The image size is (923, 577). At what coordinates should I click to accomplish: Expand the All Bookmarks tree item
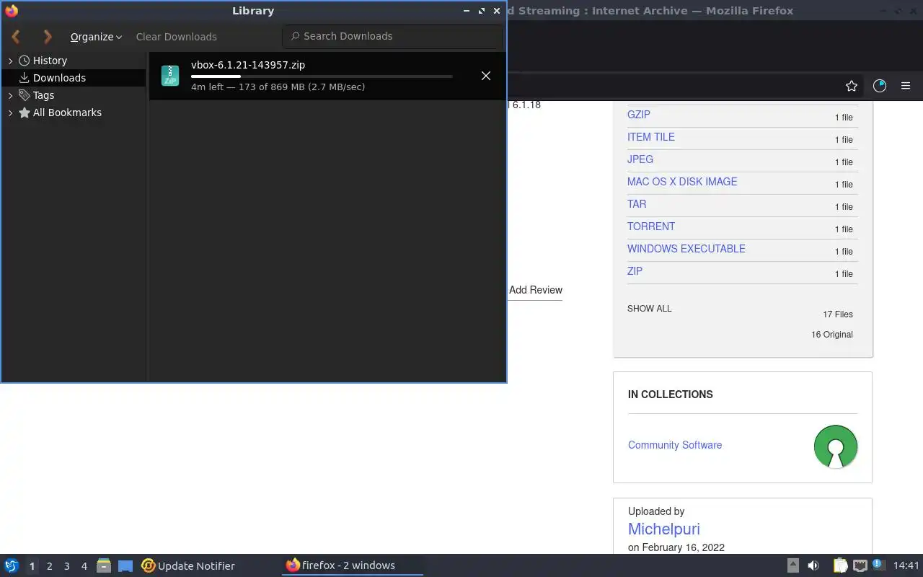coord(10,113)
